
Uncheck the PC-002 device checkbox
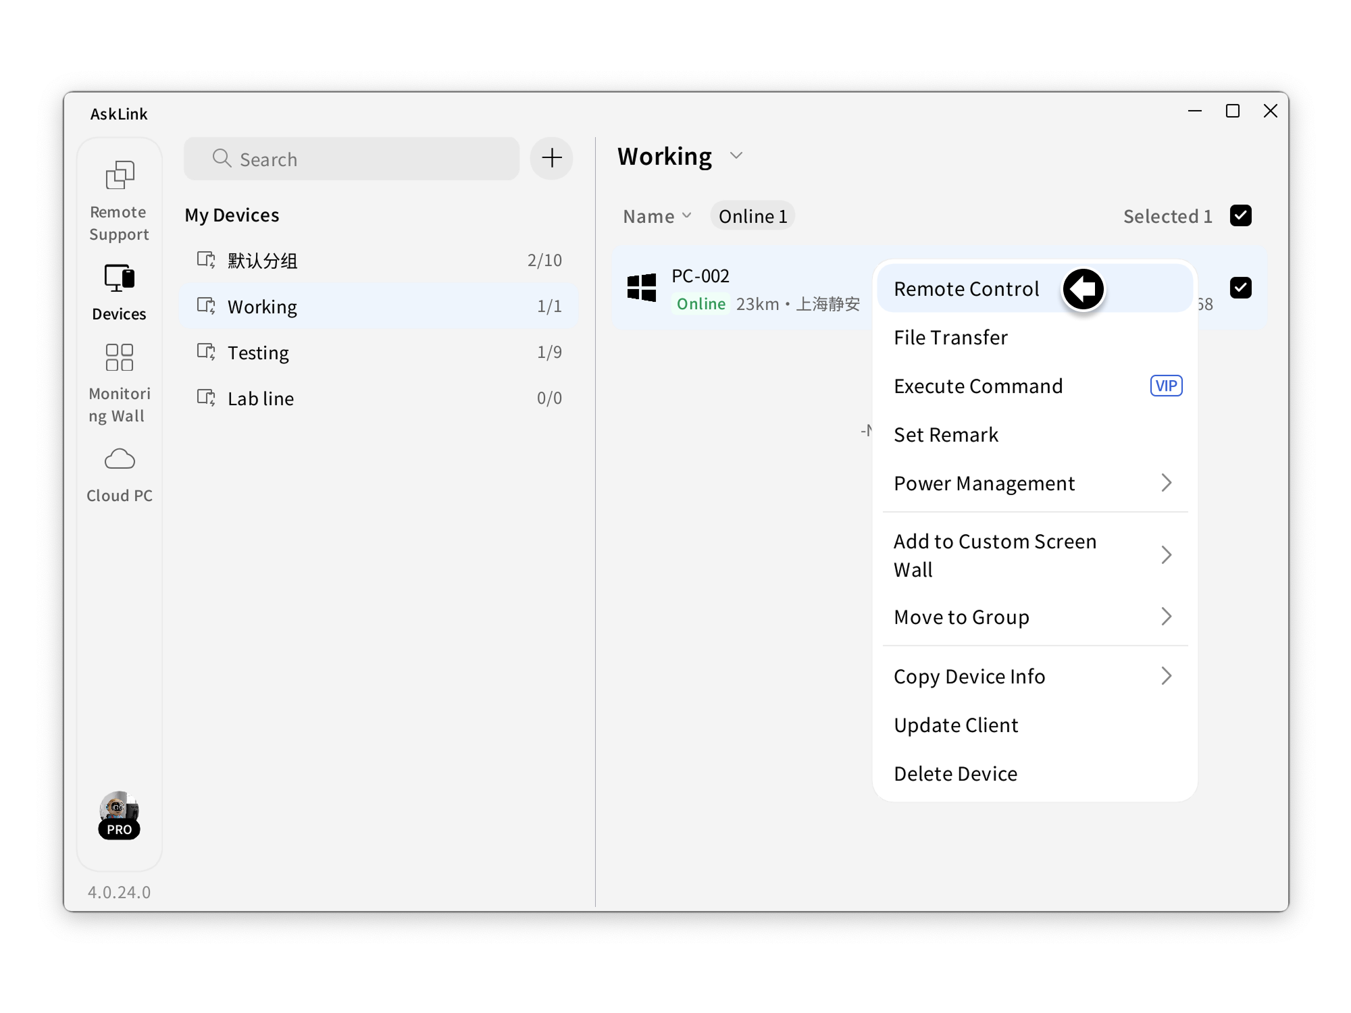point(1240,288)
